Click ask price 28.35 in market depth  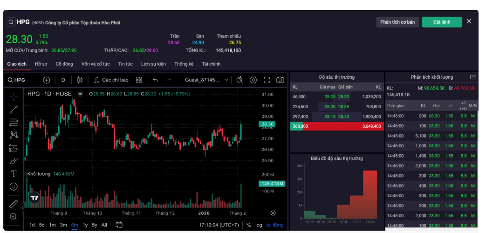click(x=343, y=107)
